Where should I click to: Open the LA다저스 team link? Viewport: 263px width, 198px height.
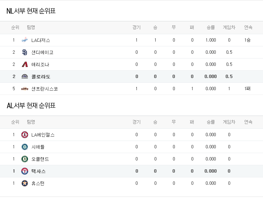click(41, 40)
